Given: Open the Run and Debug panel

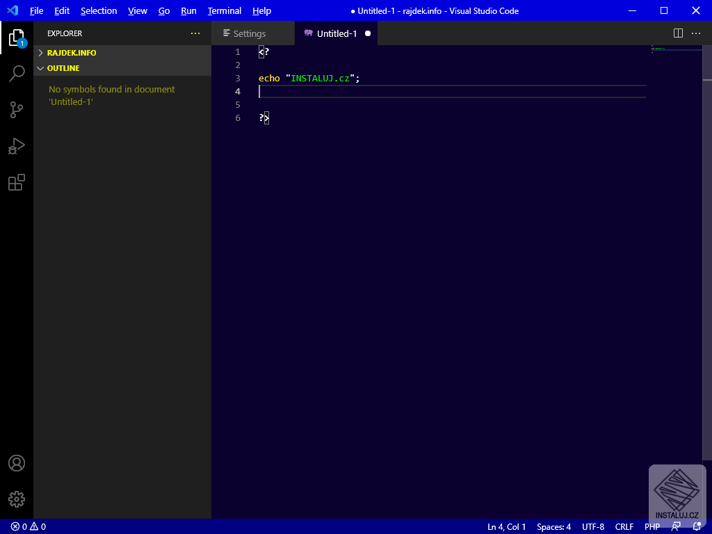Looking at the screenshot, I should click(17, 146).
